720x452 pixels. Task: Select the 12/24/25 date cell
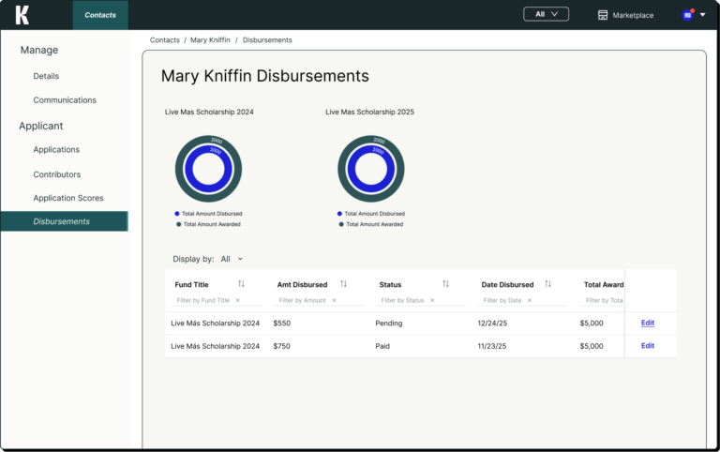coord(492,324)
